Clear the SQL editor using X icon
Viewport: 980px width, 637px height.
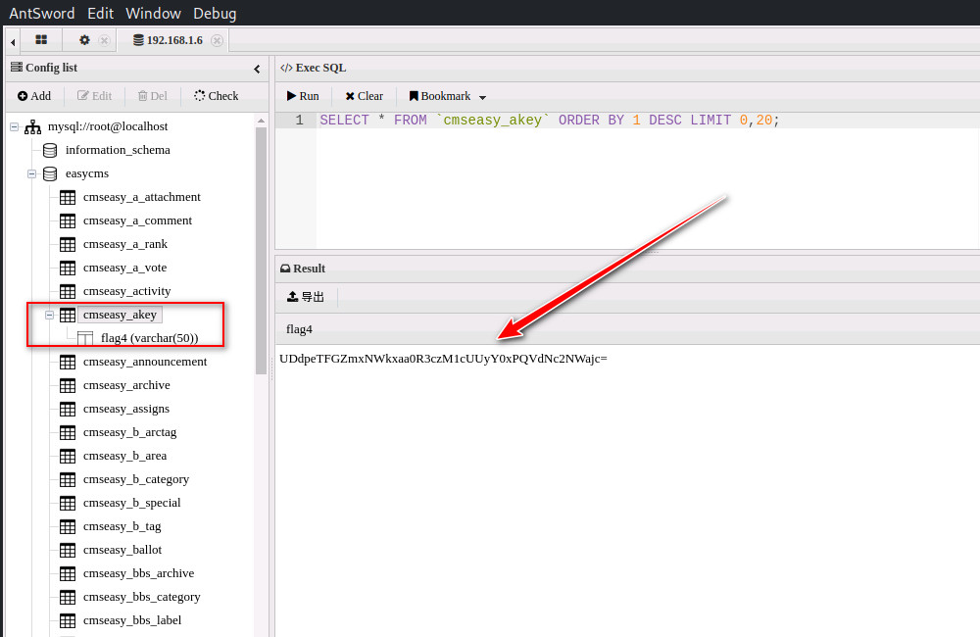(x=350, y=96)
